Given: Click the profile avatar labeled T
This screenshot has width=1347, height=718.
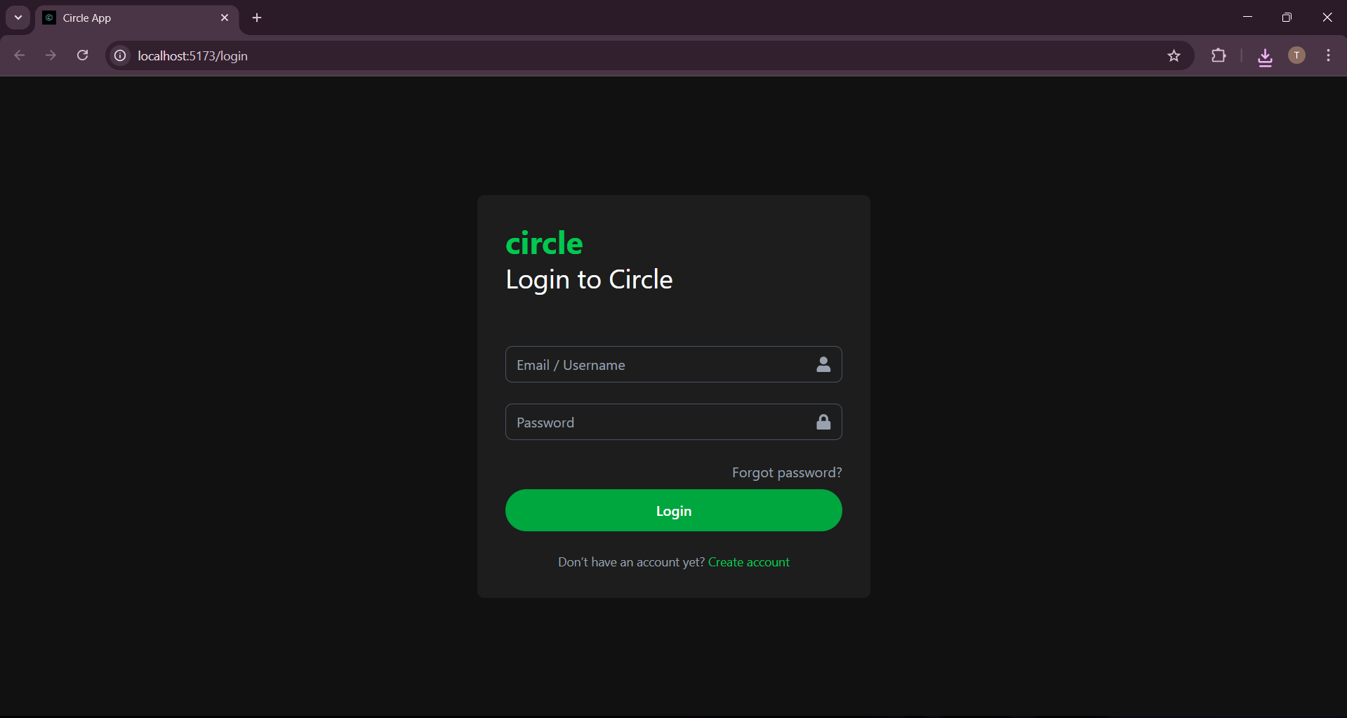Looking at the screenshot, I should point(1296,55).
